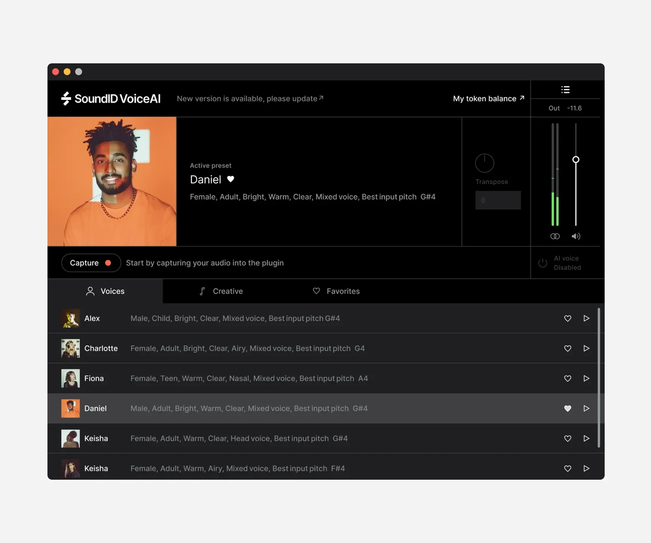Click the output volume slider handle
The width and height of the screenshot is (651, 543).
(576, 160)
